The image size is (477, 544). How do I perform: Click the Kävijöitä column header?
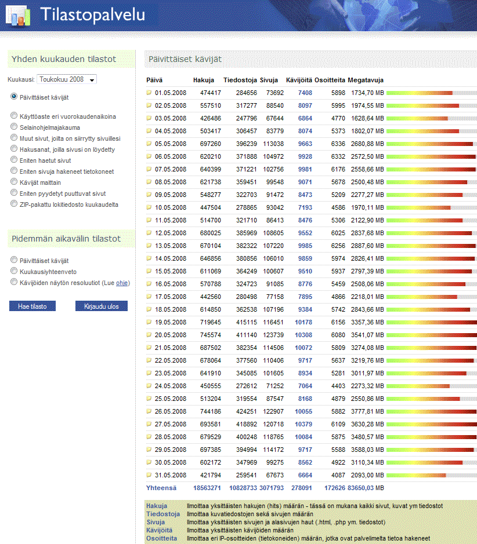pos(299,80)
